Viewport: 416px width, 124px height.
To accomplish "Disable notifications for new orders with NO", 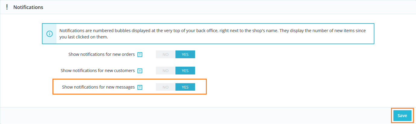I will 165,54.
